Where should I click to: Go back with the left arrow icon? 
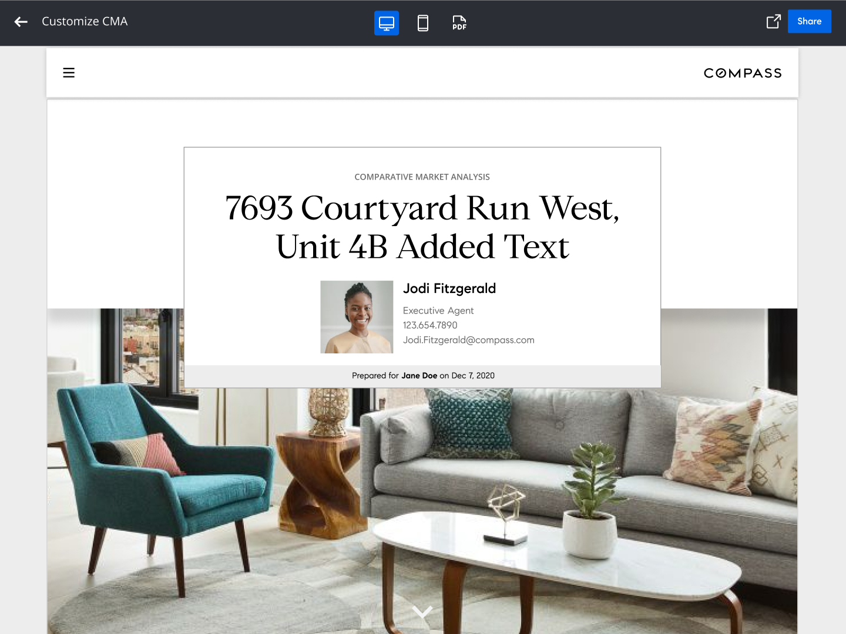point(21,22)
